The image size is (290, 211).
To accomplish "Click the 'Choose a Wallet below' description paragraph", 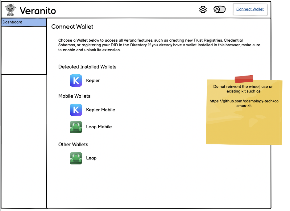I will click(159, 45).
